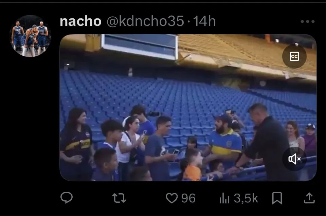The height and width of the screenshot is (216, 326).
Task: Like the tweet with the heart icon
Action: 172,198
